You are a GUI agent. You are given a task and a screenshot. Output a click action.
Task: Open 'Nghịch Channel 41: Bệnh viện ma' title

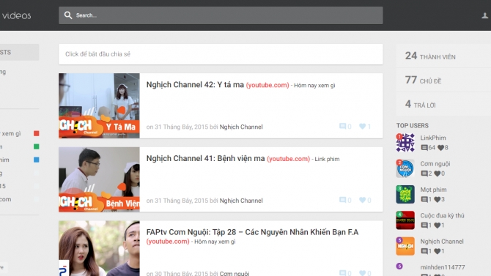click(205, 159)
